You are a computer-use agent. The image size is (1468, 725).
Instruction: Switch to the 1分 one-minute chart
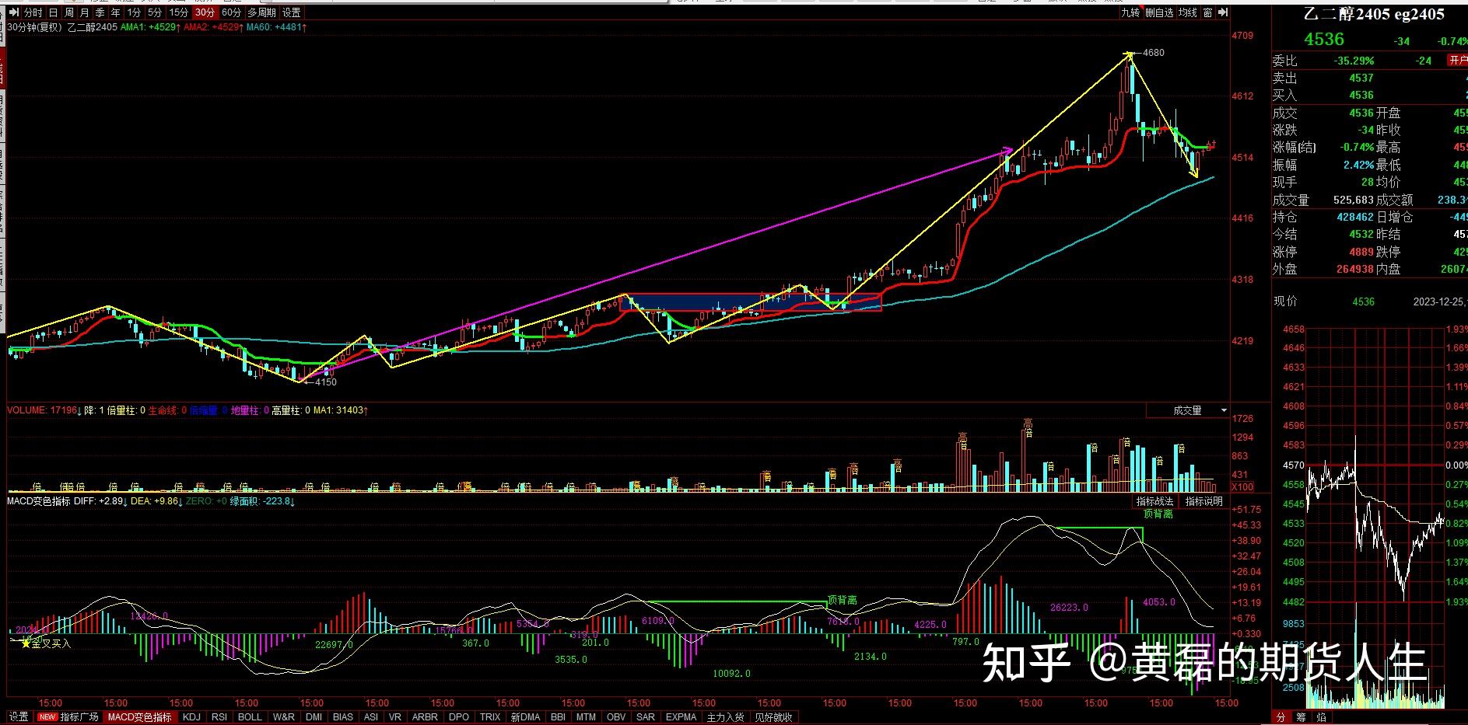point(134,12)
